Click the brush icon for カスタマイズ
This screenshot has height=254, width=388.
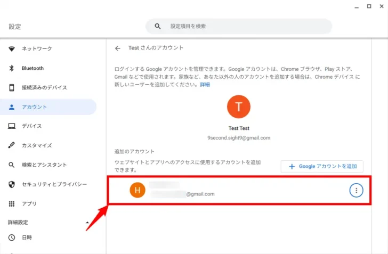11,145
